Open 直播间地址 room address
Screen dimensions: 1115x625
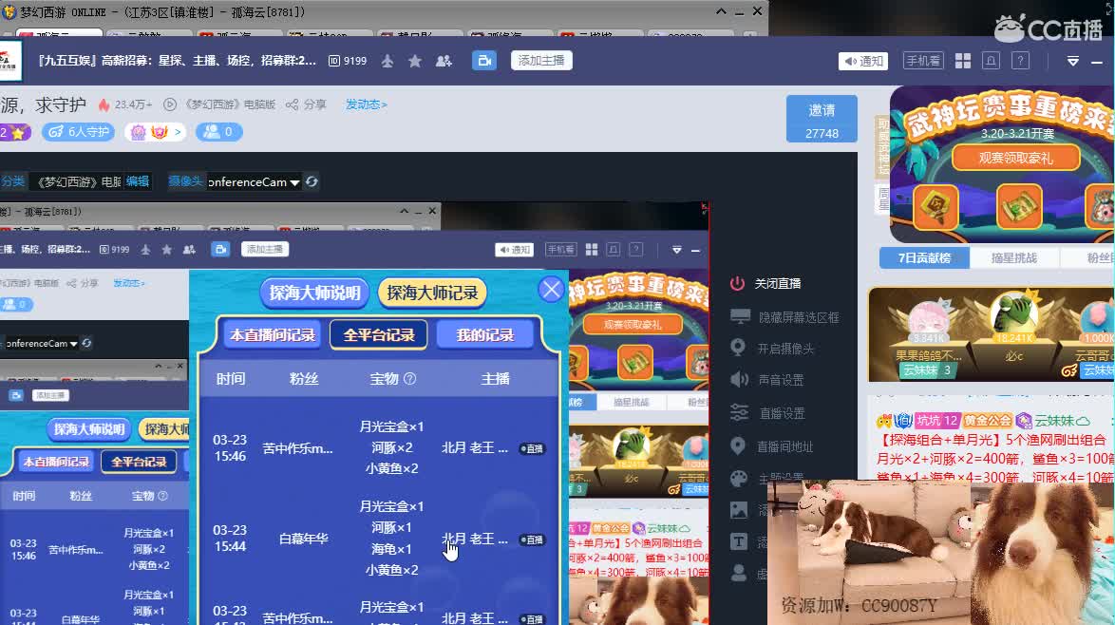tap(784, 446)
